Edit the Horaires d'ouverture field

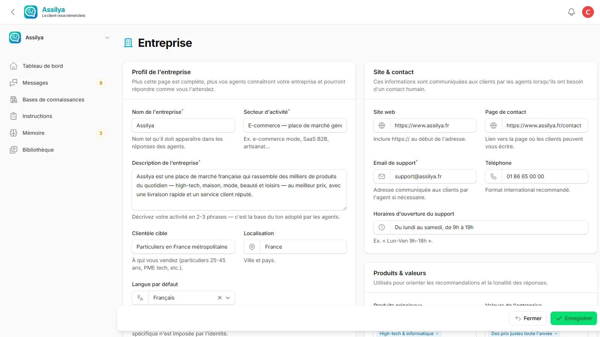[x=489, y=227]
